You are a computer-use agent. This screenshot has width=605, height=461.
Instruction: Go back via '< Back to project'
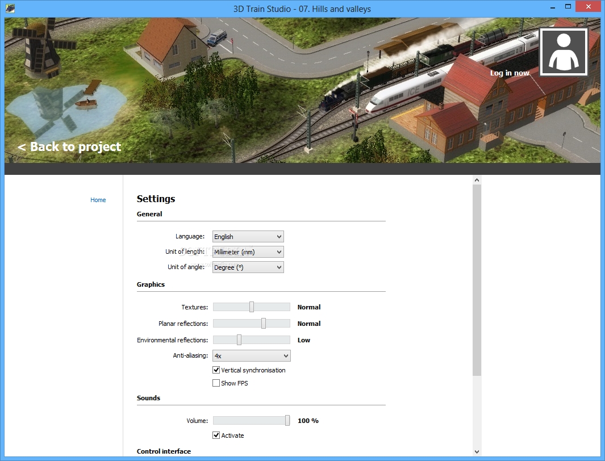point(69,146)
